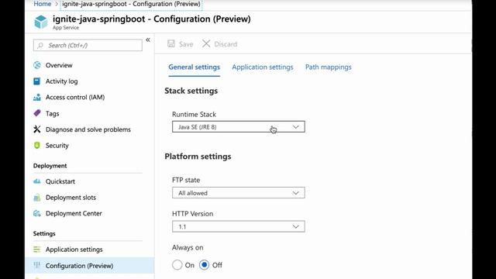The width and height of the screenshot is (496, 279).
Task: Collapse the sidebar with double chevron
Action: 148,40
